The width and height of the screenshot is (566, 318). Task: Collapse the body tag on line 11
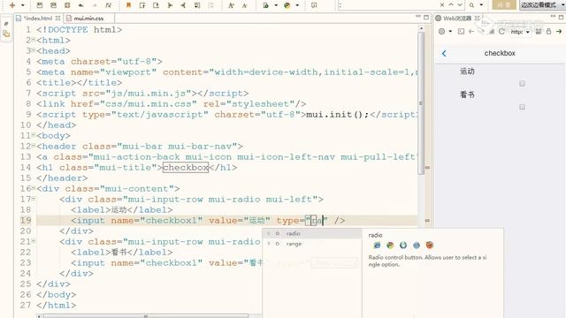[x=34, y=135]
